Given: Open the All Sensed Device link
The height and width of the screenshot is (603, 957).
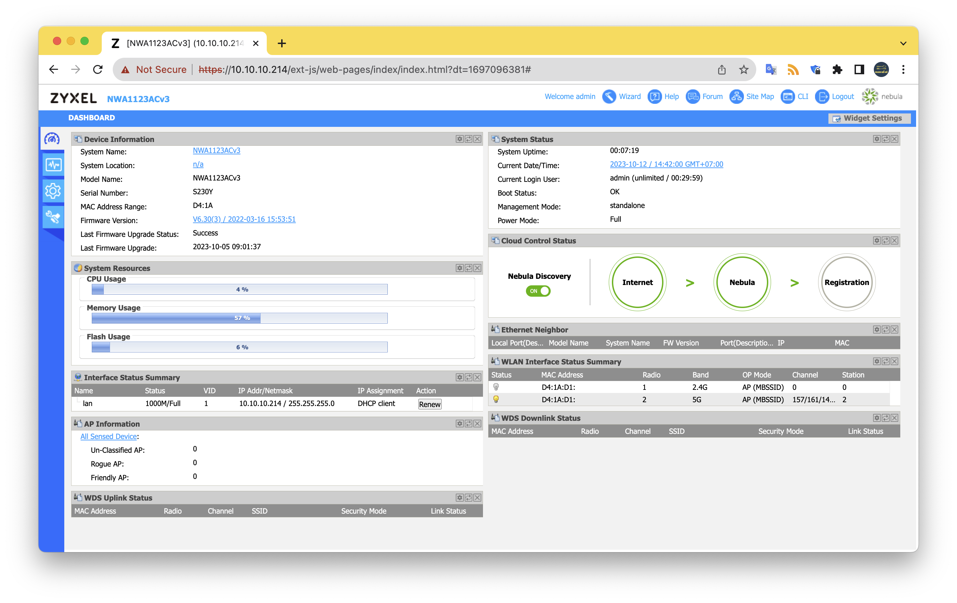Looking at the screenshot, I should 109,437.
